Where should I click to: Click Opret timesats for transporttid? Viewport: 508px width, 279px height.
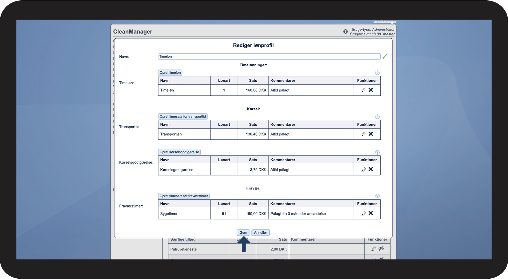click(183, 117)
